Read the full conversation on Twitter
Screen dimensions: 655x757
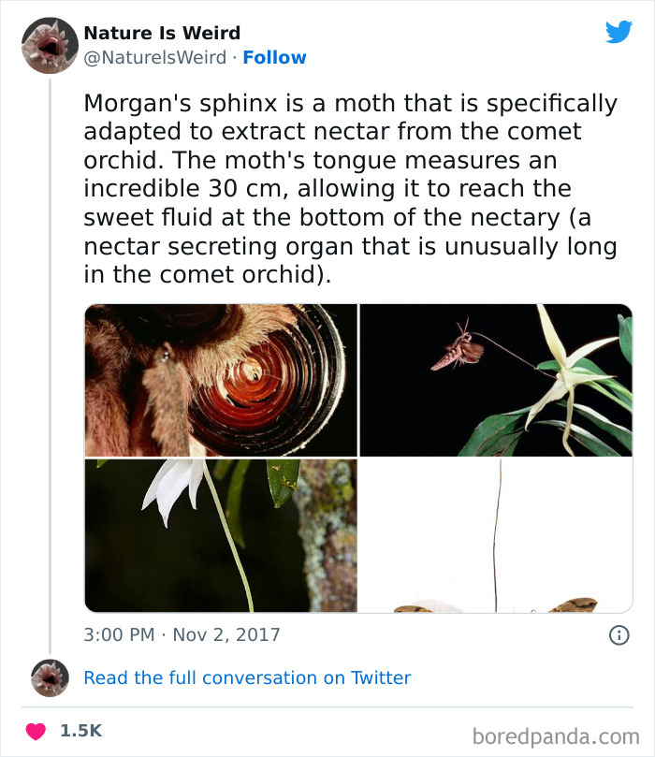pyautogui.click(x=247, y=677)
